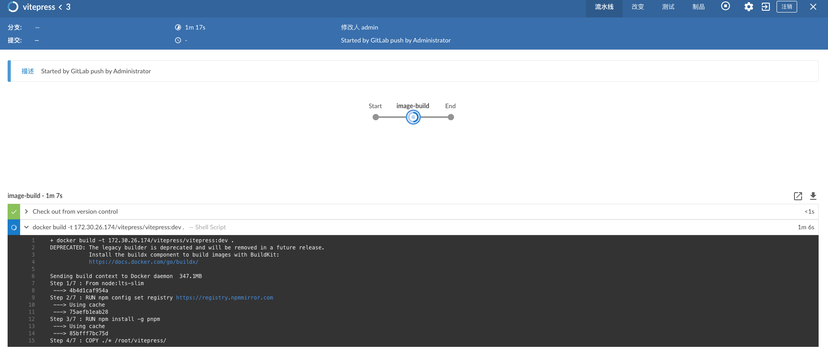Select the 制品 tab
This screenshot has height=354, width=828.
tap(698, 7)
